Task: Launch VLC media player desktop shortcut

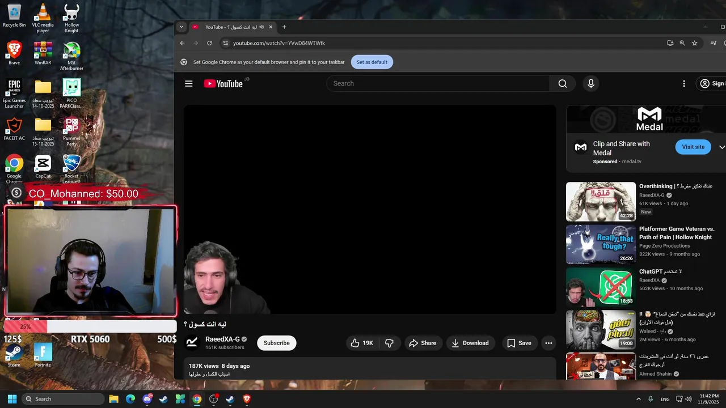Action: 43,18
